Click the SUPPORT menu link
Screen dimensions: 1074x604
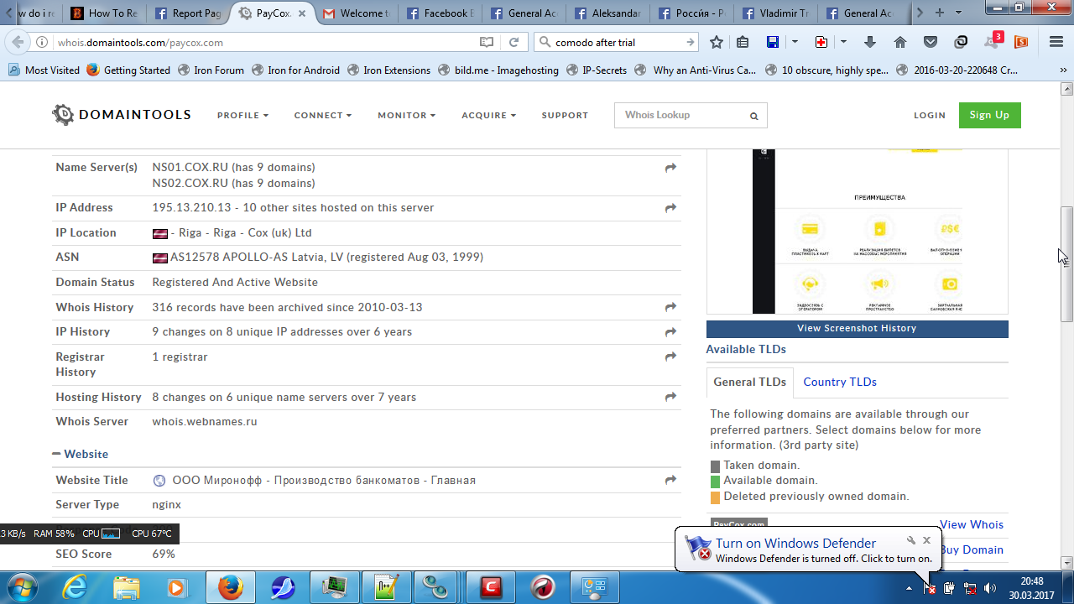565,116
